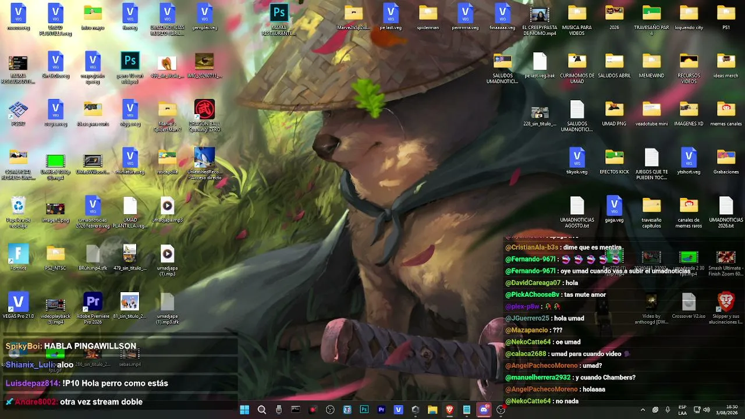The width and height of the screenshot is (745, 419).
Task: Select the travesaño capitulos folder
Action: point(651,212)
